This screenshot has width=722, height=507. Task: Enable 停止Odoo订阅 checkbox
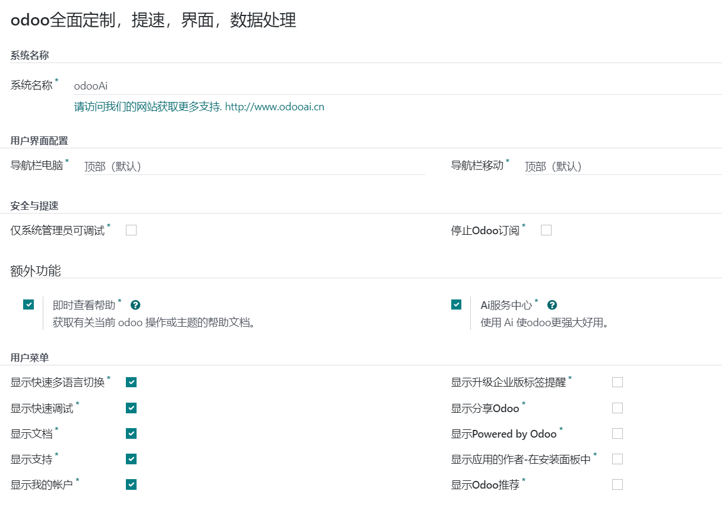pyautogui.click(x=546, y=230)
